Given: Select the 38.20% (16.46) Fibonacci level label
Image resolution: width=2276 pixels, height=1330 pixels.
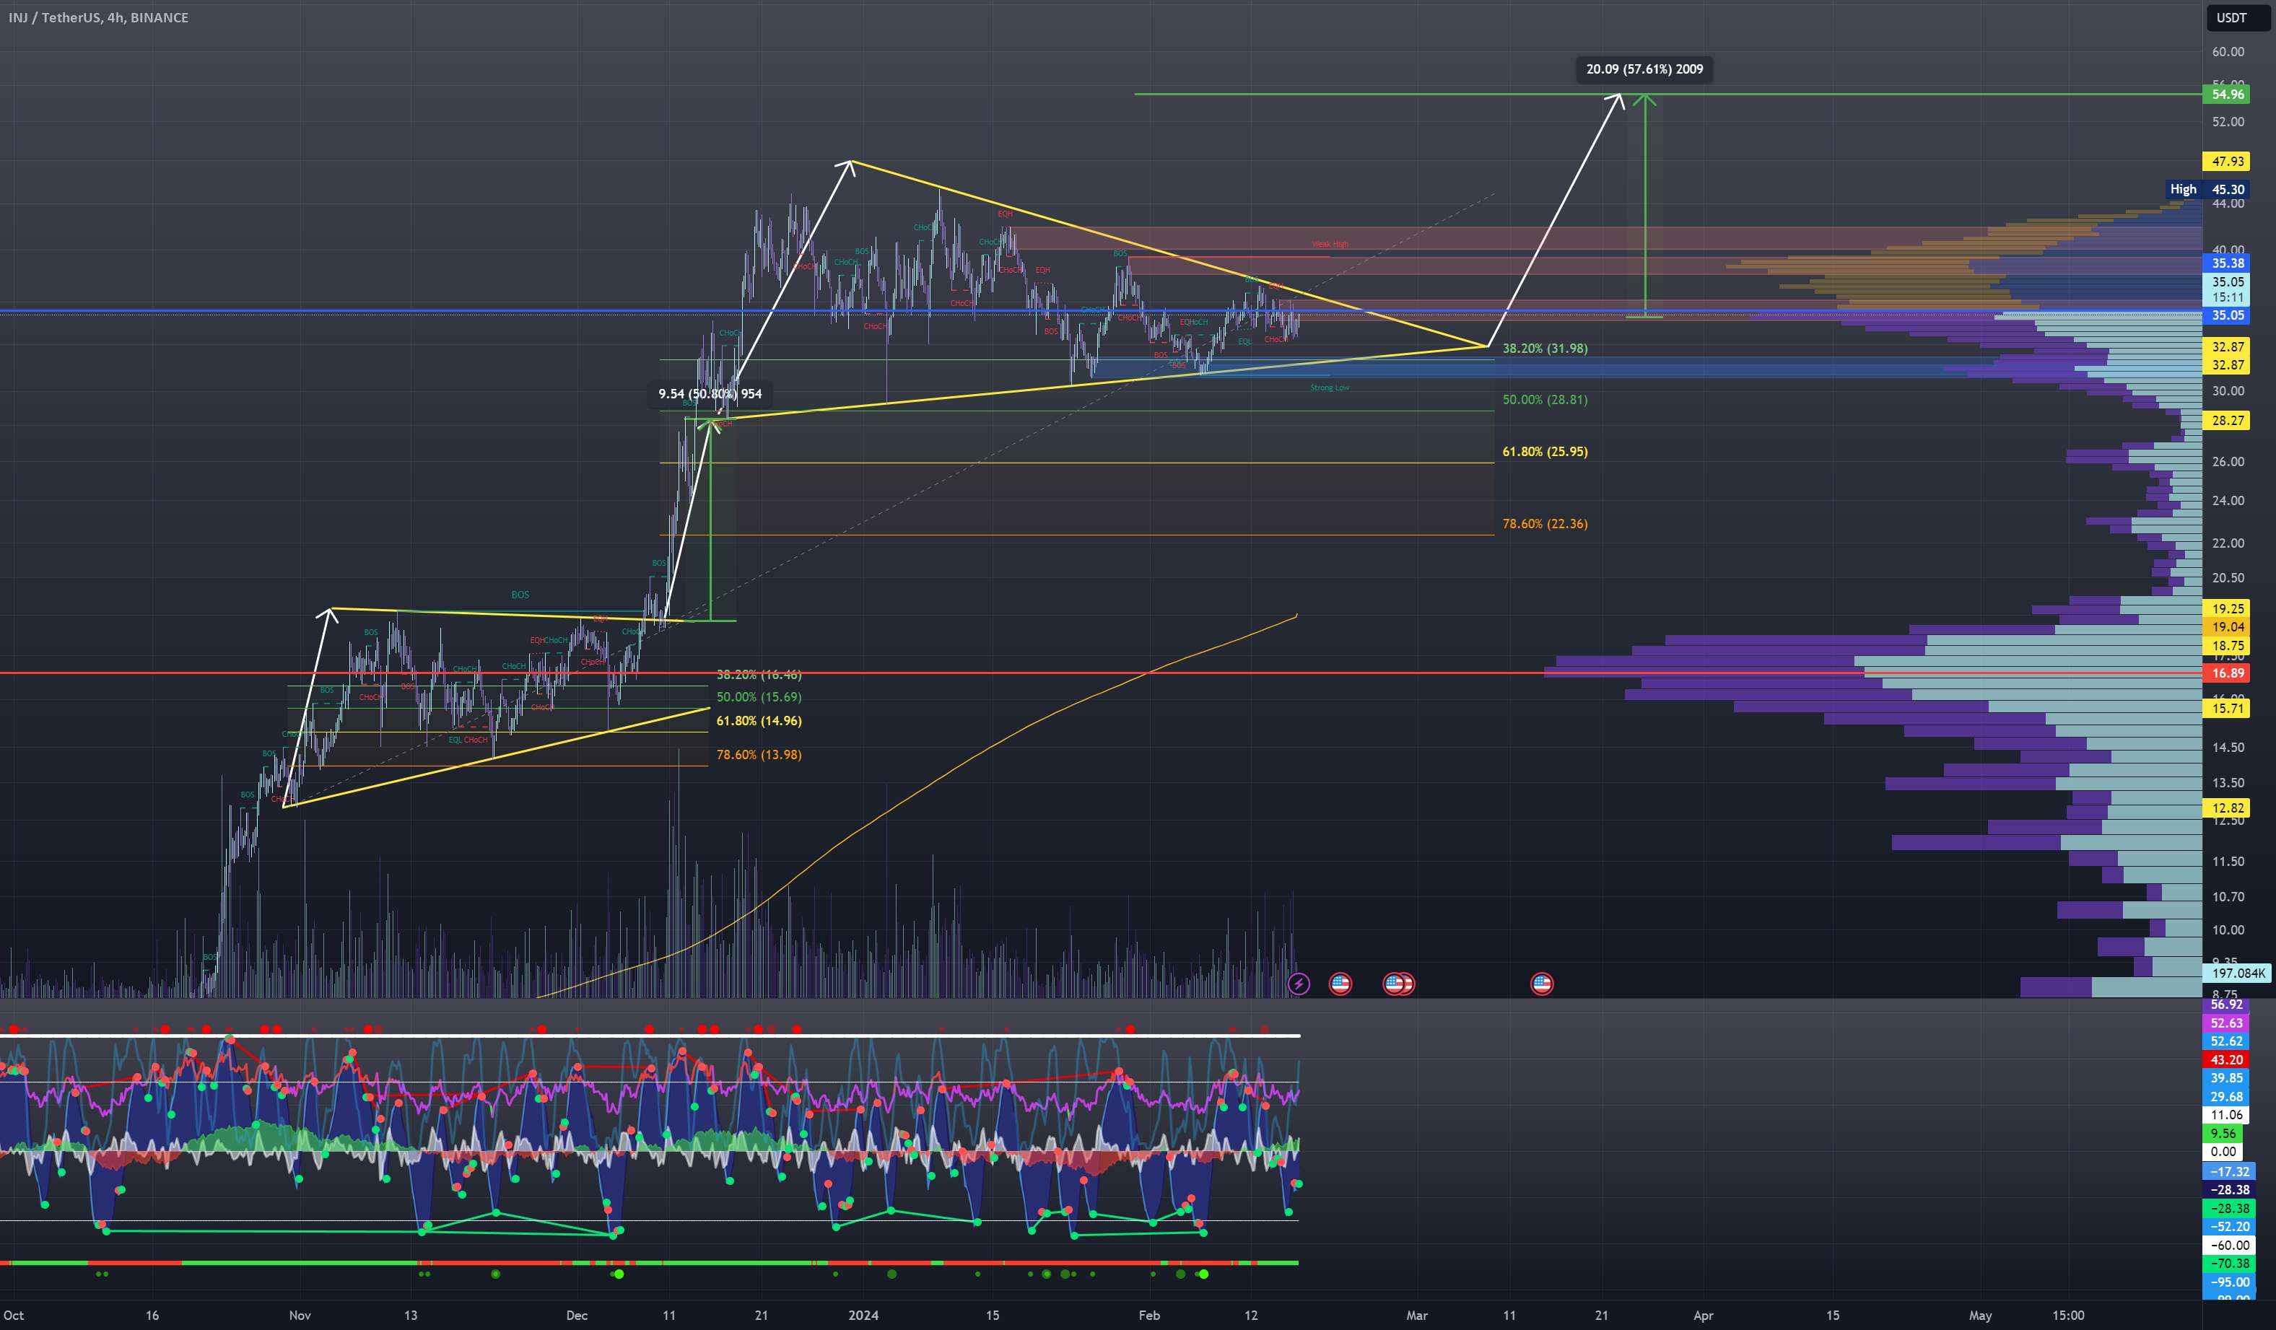Looking at the screenshot, I should pyautogui.click(x=759, y=675).
